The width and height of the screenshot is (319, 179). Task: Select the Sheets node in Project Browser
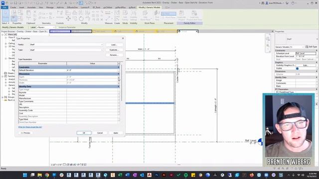tap(11, 73)
